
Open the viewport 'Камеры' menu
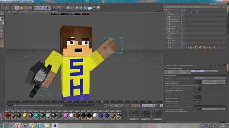pyautogui.click(x=14, y=11)
